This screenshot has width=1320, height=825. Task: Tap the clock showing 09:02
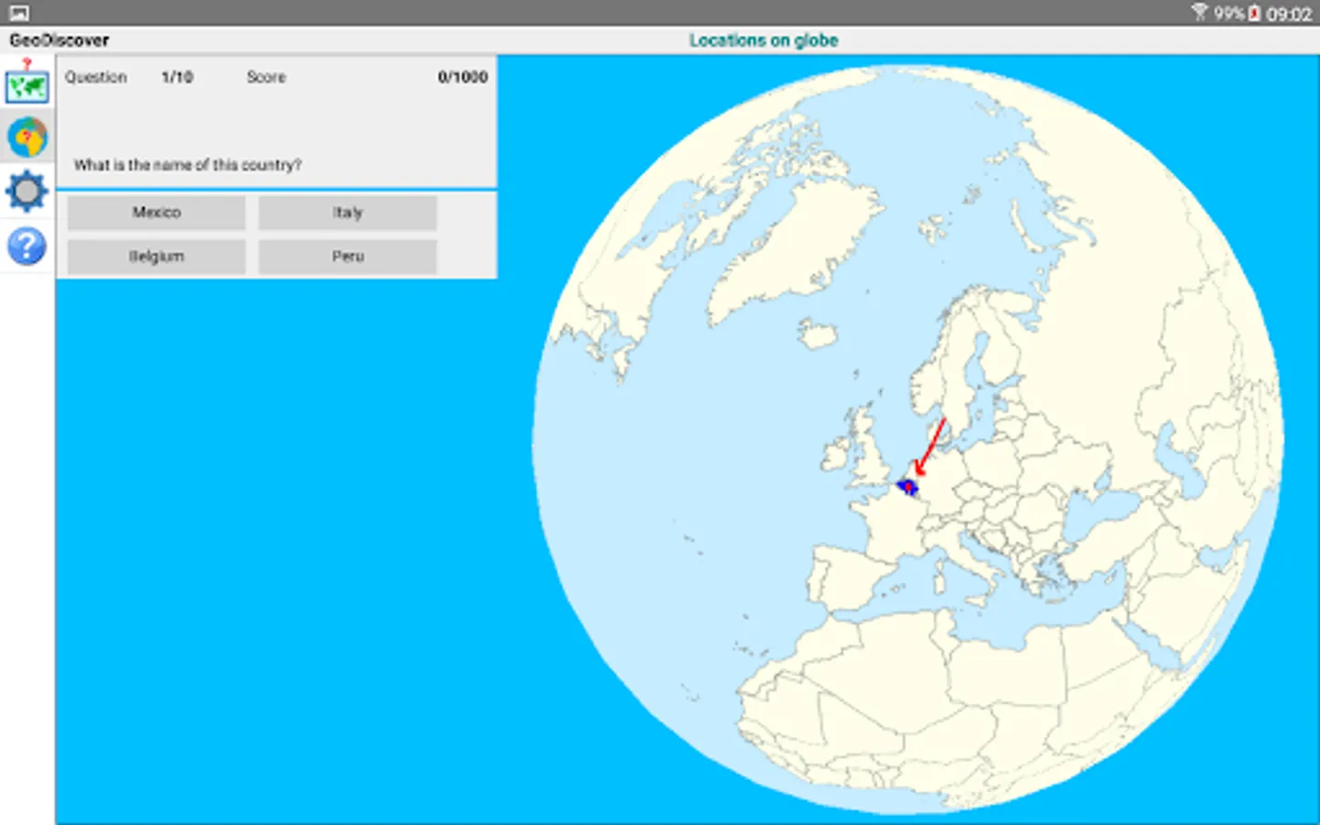tap(1289, 14)
